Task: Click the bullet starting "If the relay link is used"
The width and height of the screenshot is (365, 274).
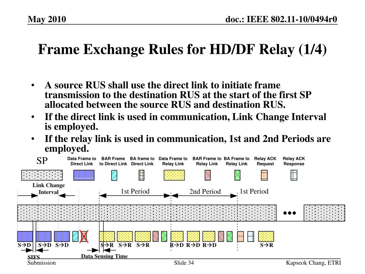Action: [x=187, y=143]
